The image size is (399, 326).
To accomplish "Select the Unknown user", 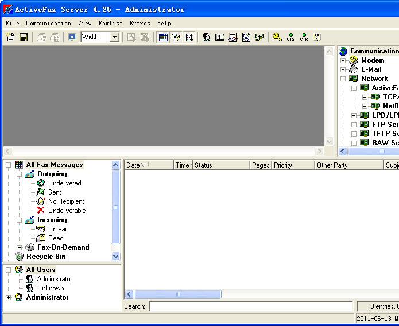I will pyautogui.click(x=51, y=288).
